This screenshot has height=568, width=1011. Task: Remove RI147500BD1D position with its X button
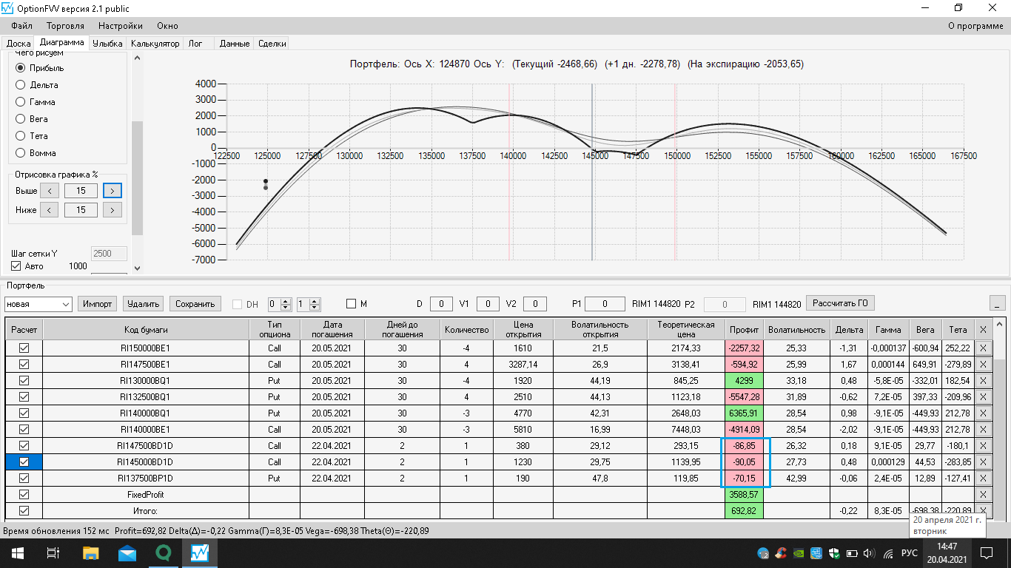coord(983,445)
